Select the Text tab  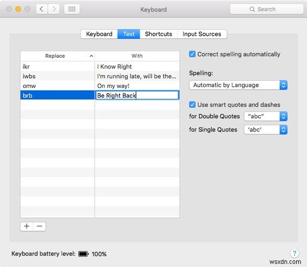128,34
